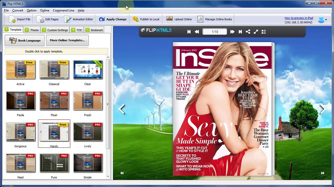Launch the Animation Editor
The width and height of the screenshot is (334, 187).
(79, 19)
